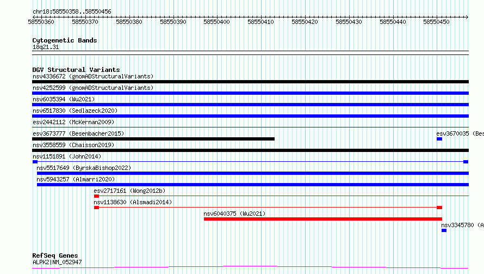Select esv2717161 (Wong2012b) label
This screenshot has width=484, height=274.
point(129,191)
